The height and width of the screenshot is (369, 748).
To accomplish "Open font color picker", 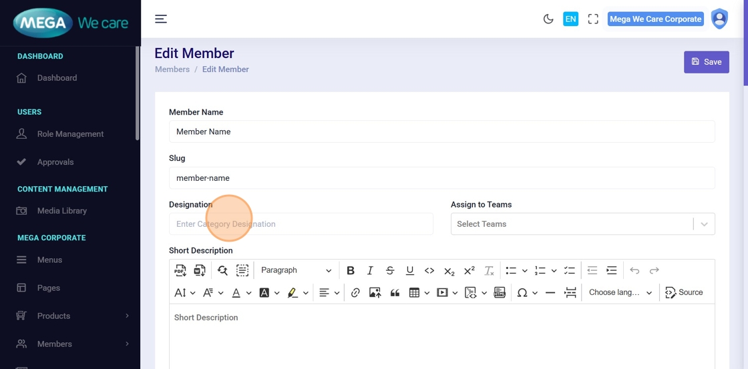I will click(x=236, y=292).
